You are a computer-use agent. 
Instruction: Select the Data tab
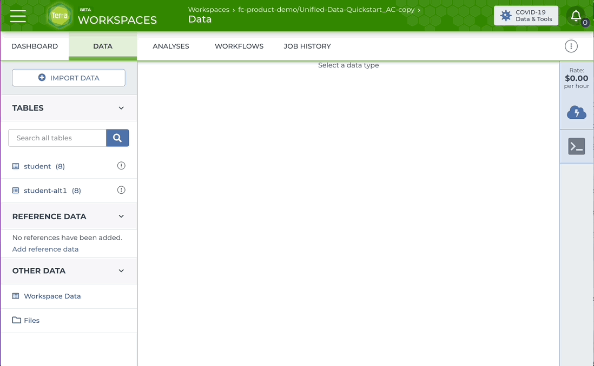pos(103,46)
